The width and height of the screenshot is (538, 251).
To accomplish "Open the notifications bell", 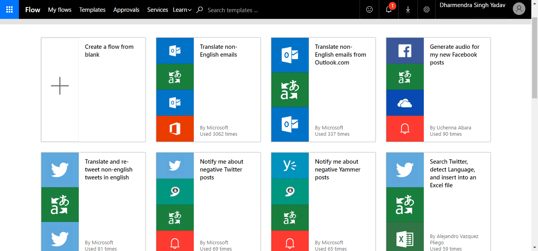I will coord(389,9).
